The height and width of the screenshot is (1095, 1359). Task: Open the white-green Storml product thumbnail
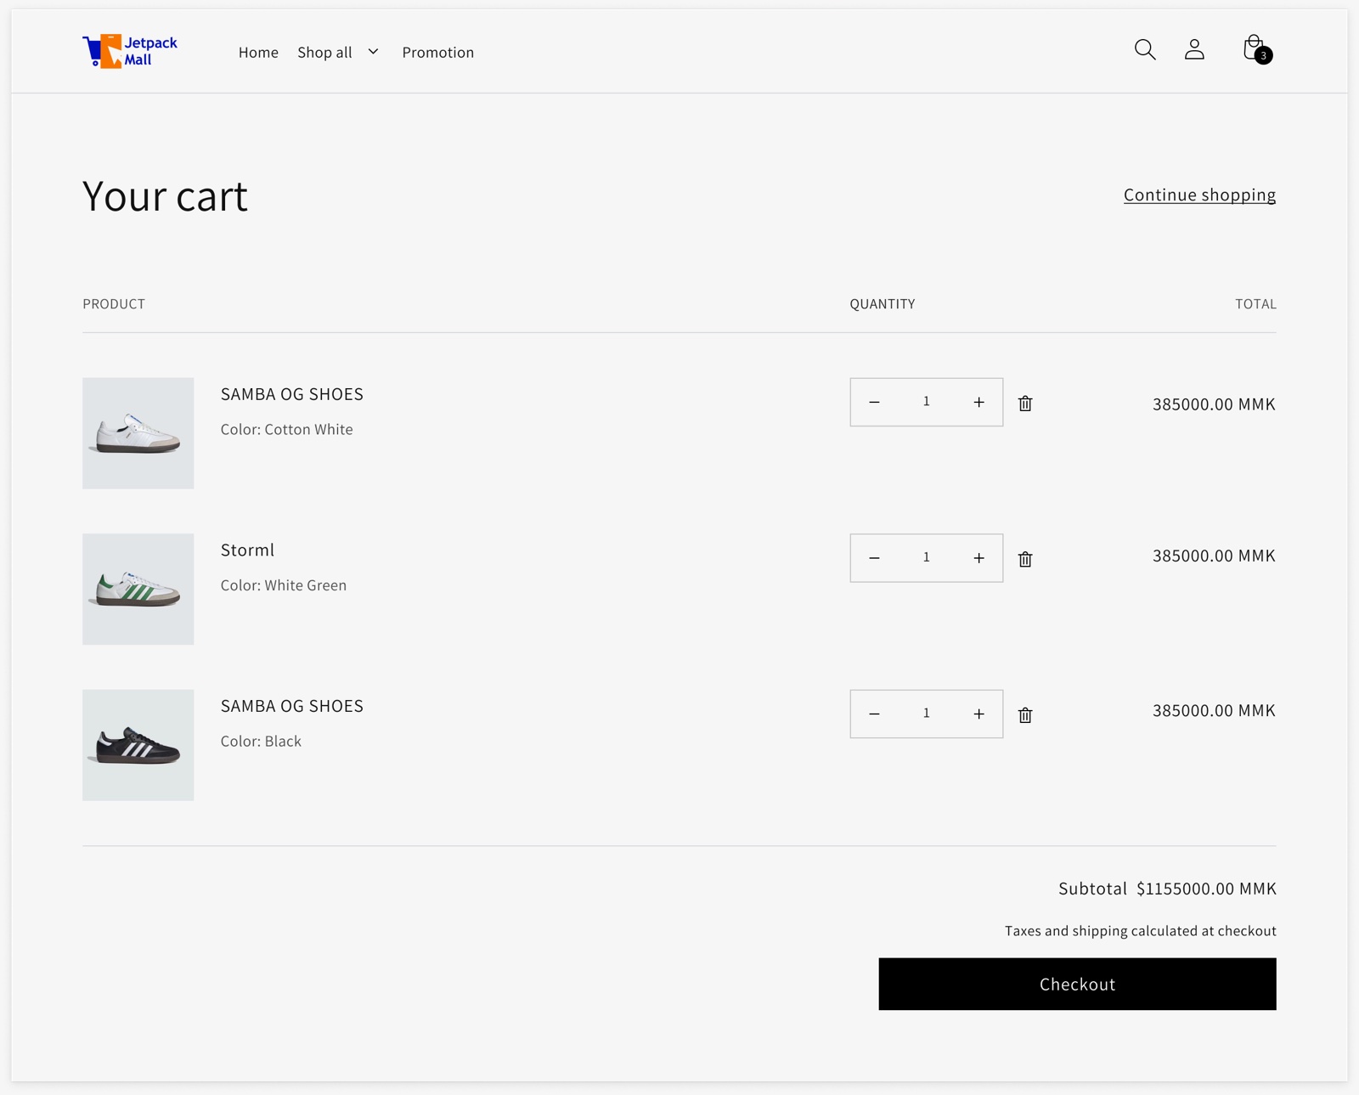pyautogui.click(x=138, y=589)
